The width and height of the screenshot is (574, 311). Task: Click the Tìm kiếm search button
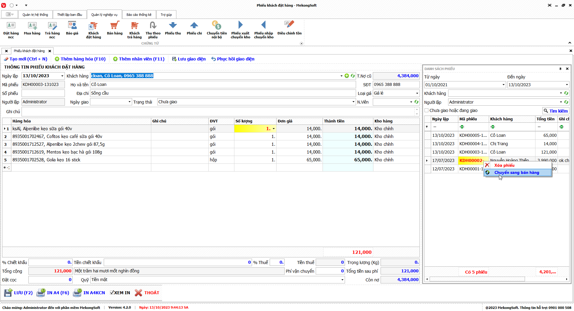point(555,111)
